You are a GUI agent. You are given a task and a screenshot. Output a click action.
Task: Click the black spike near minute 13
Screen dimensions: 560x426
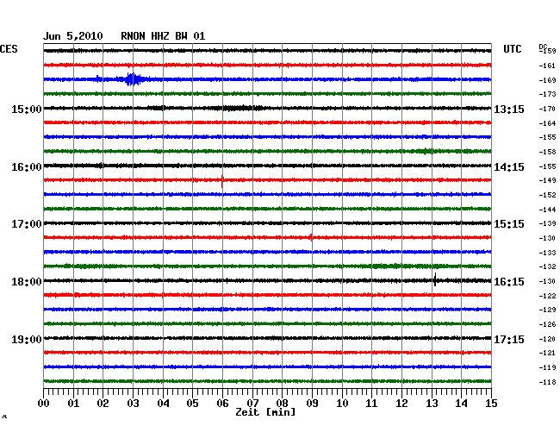[x=434, y=279]
